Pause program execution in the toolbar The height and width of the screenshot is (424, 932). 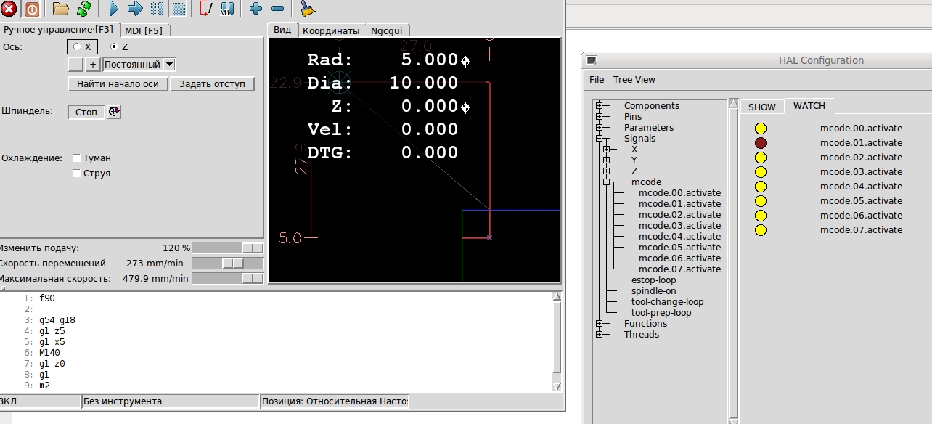(x=157, y=9)
